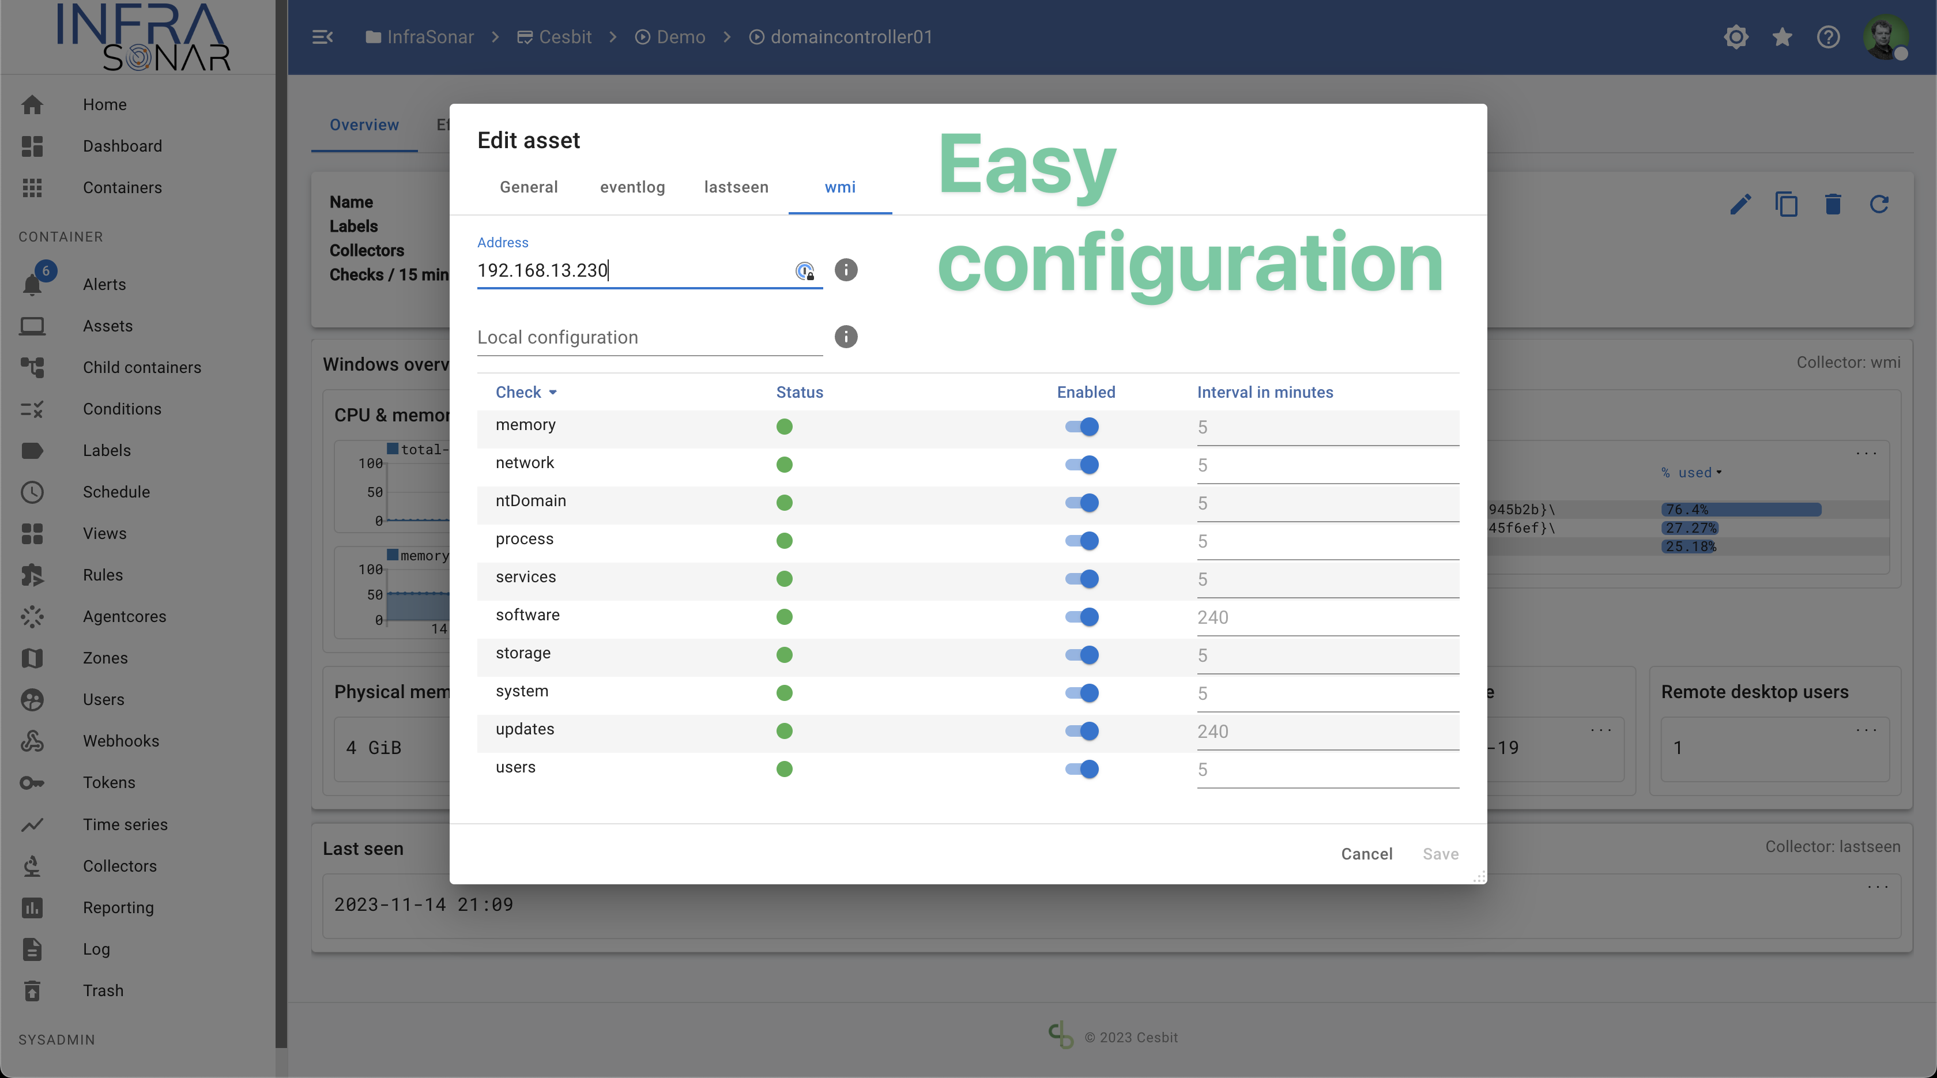The width and height of the screenshot is (1937, 1078).
Task: Open Reporting in sidebar
Action: pyautogui.click(x=118, y=907)
